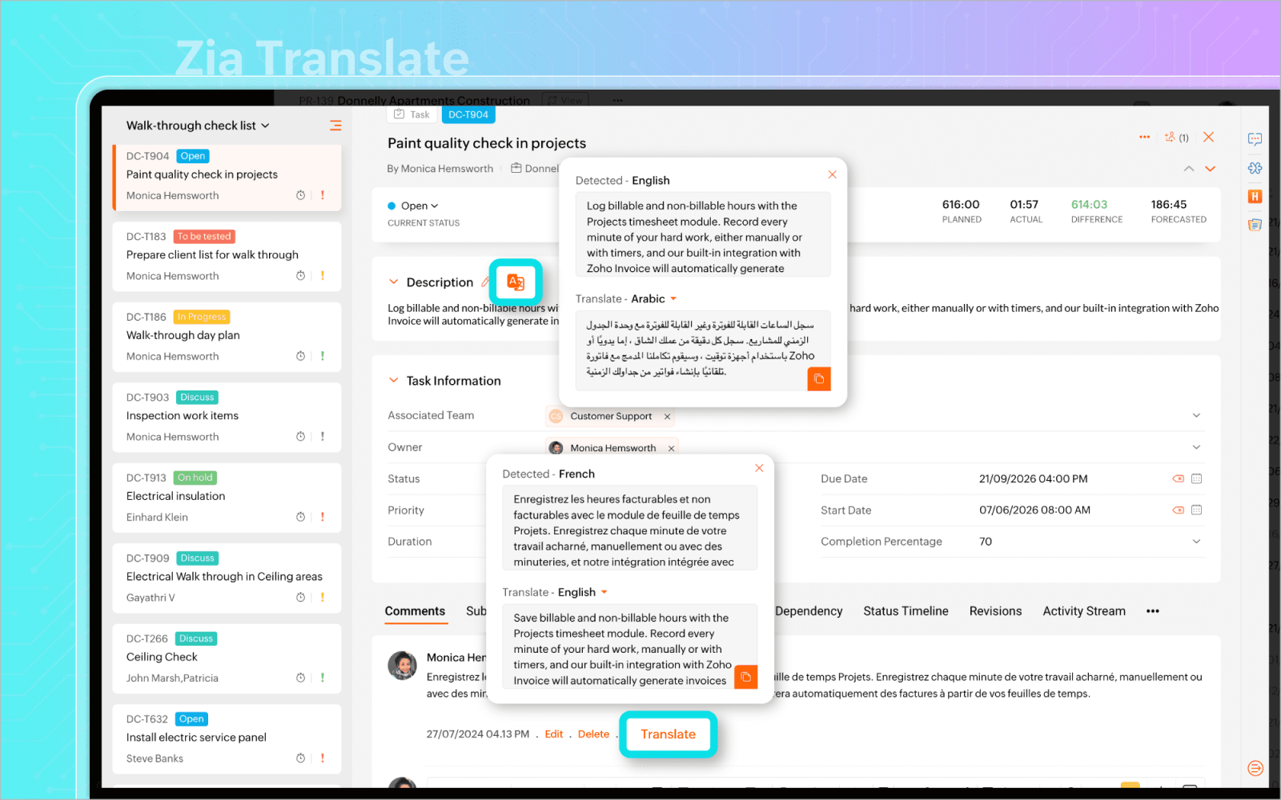Collapse the Description section
Viewport: 1281px width, 800px height.
(393, 282)
